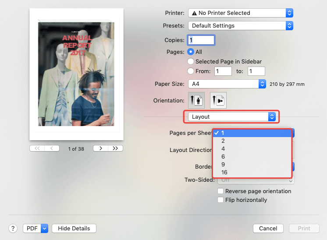Select landscape orientation icon
The image size is (327, 240).
tap(218, 100)
